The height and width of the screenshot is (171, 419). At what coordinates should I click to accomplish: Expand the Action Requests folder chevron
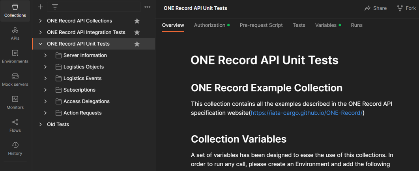(45, 113)
